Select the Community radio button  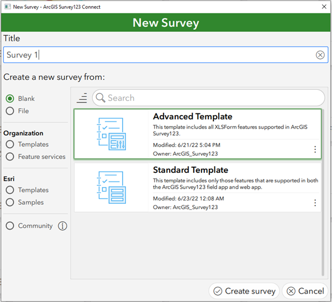coord(10,226)
